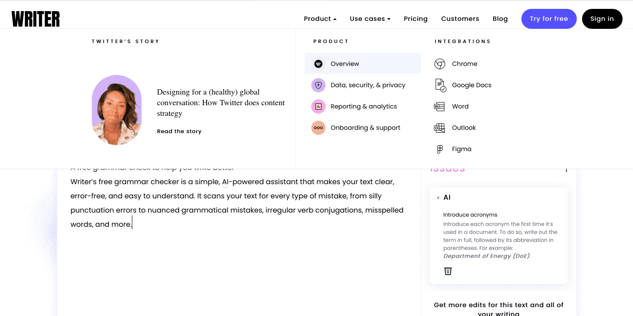Click the Try for free button
Viewport: 633px width, 316px height.
[549, 19]
